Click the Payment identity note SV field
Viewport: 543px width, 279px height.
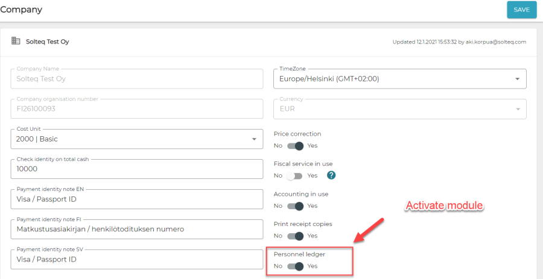(x=137, y=259)
